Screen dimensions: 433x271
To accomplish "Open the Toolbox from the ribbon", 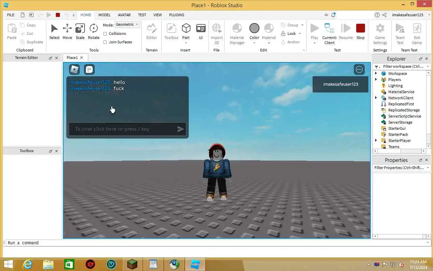I will (172, 32).
